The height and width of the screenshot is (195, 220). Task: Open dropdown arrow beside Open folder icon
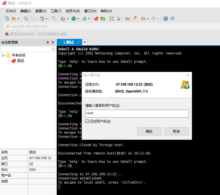tap(18, 19)
